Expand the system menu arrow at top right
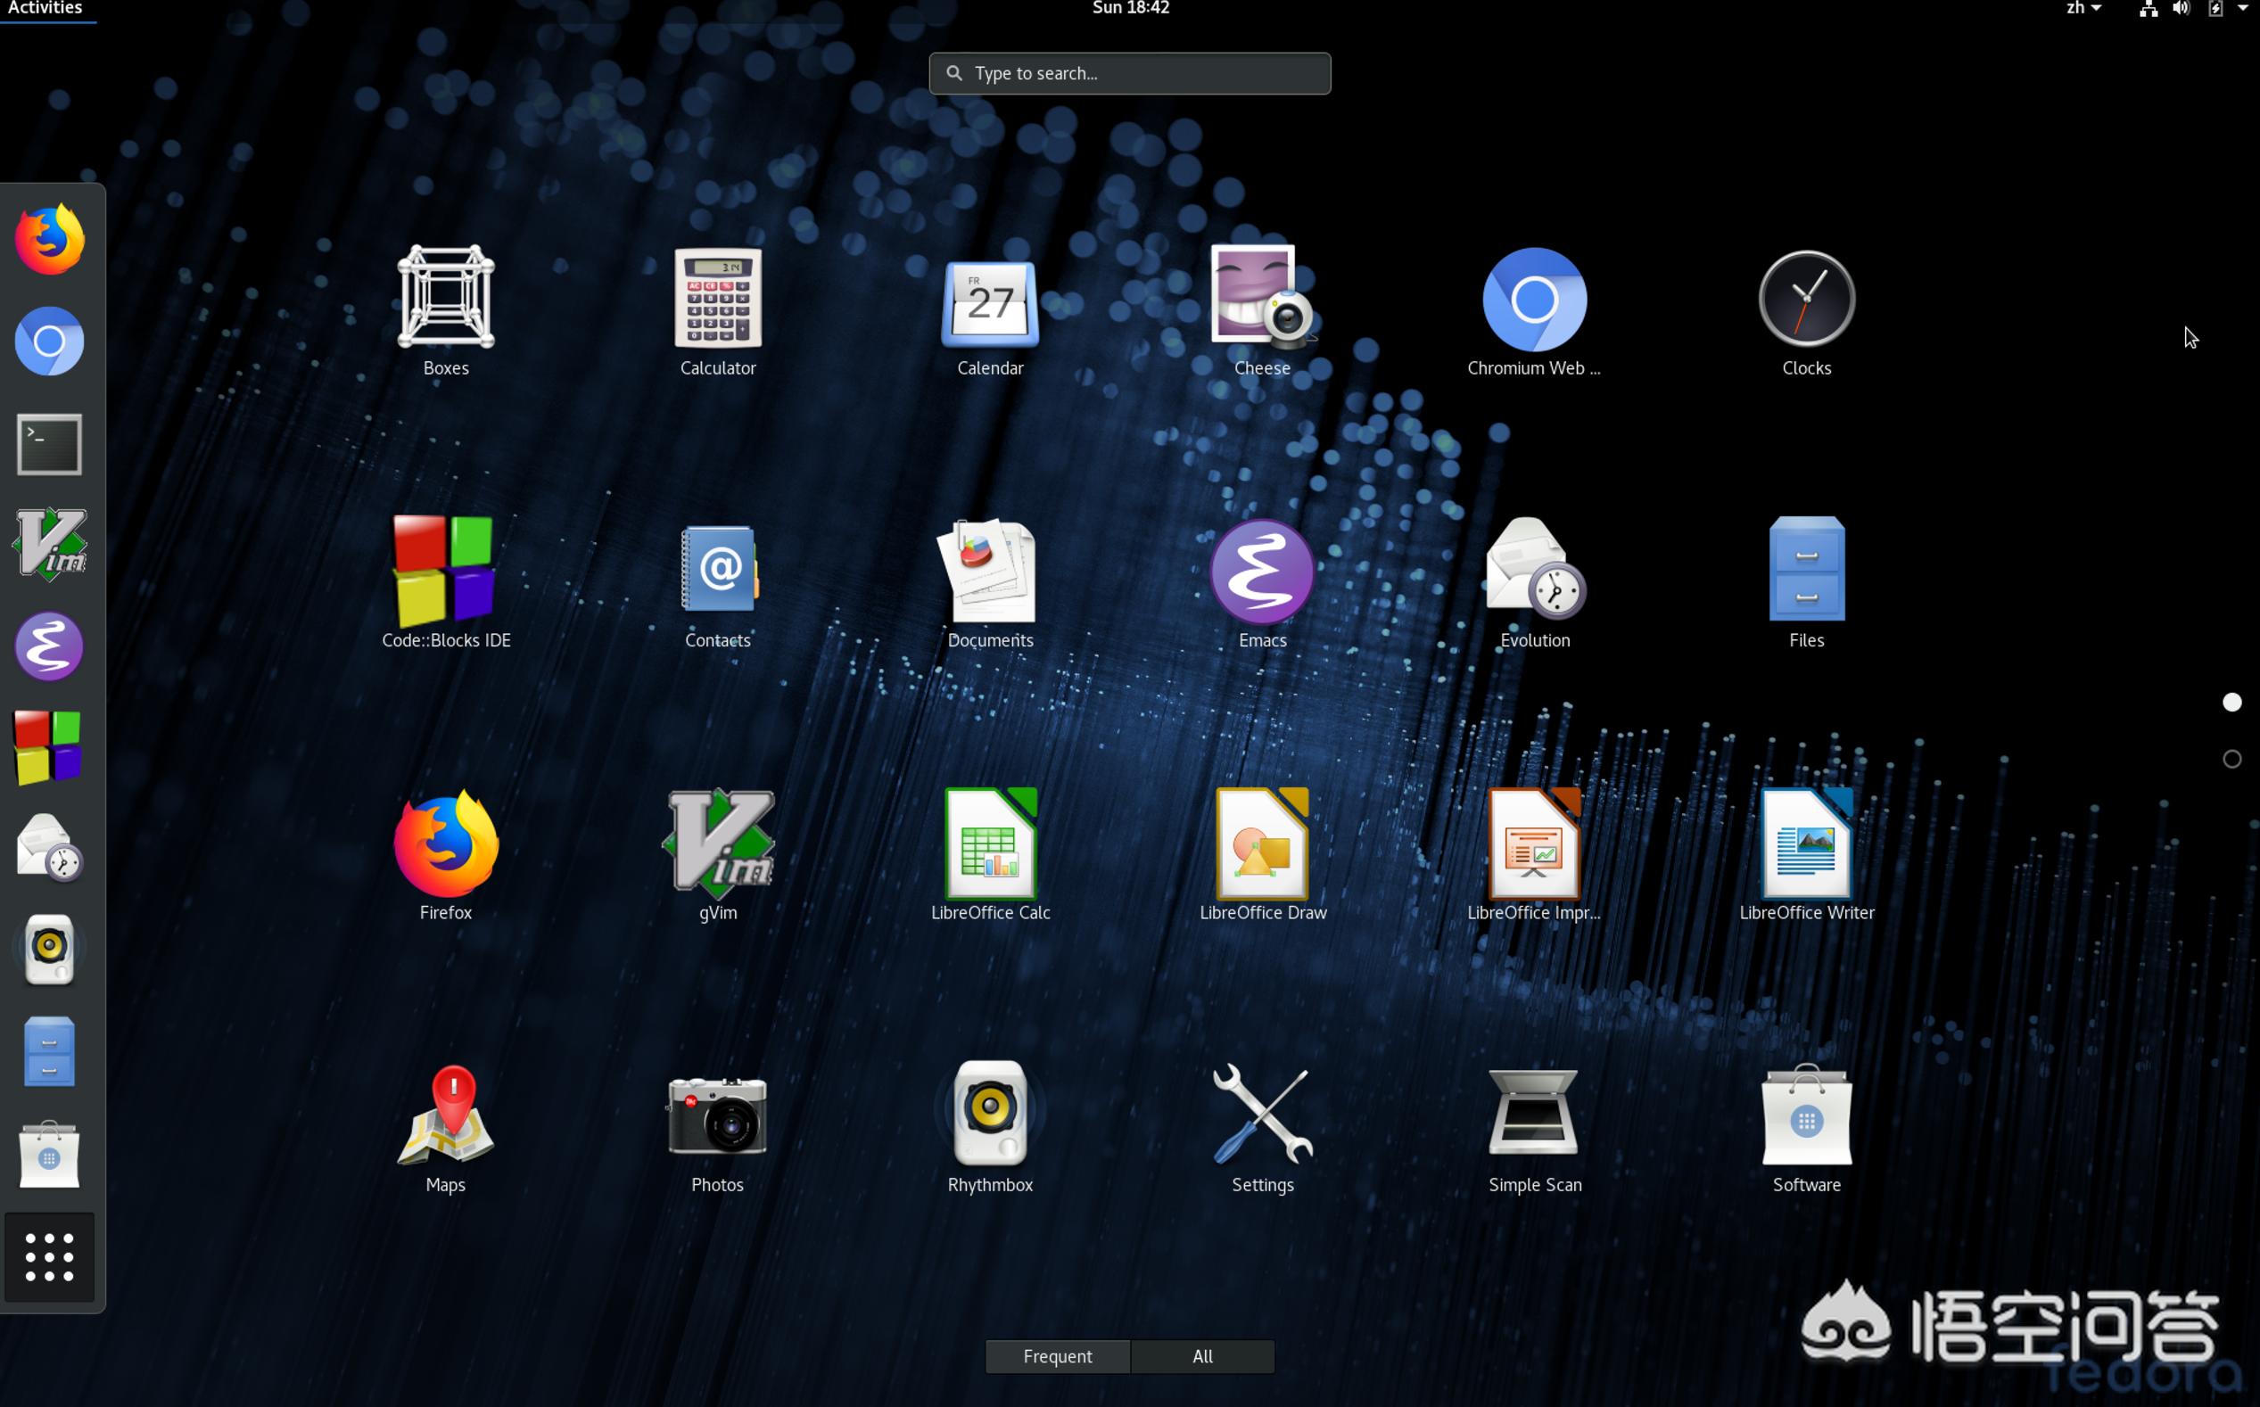2260x1407 pixels. point(2242,8)
